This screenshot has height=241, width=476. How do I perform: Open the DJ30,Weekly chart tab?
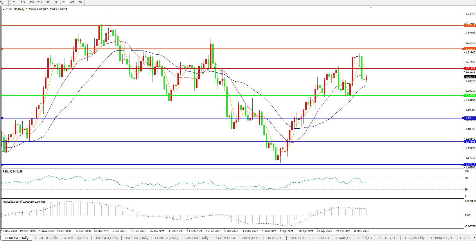414,238
